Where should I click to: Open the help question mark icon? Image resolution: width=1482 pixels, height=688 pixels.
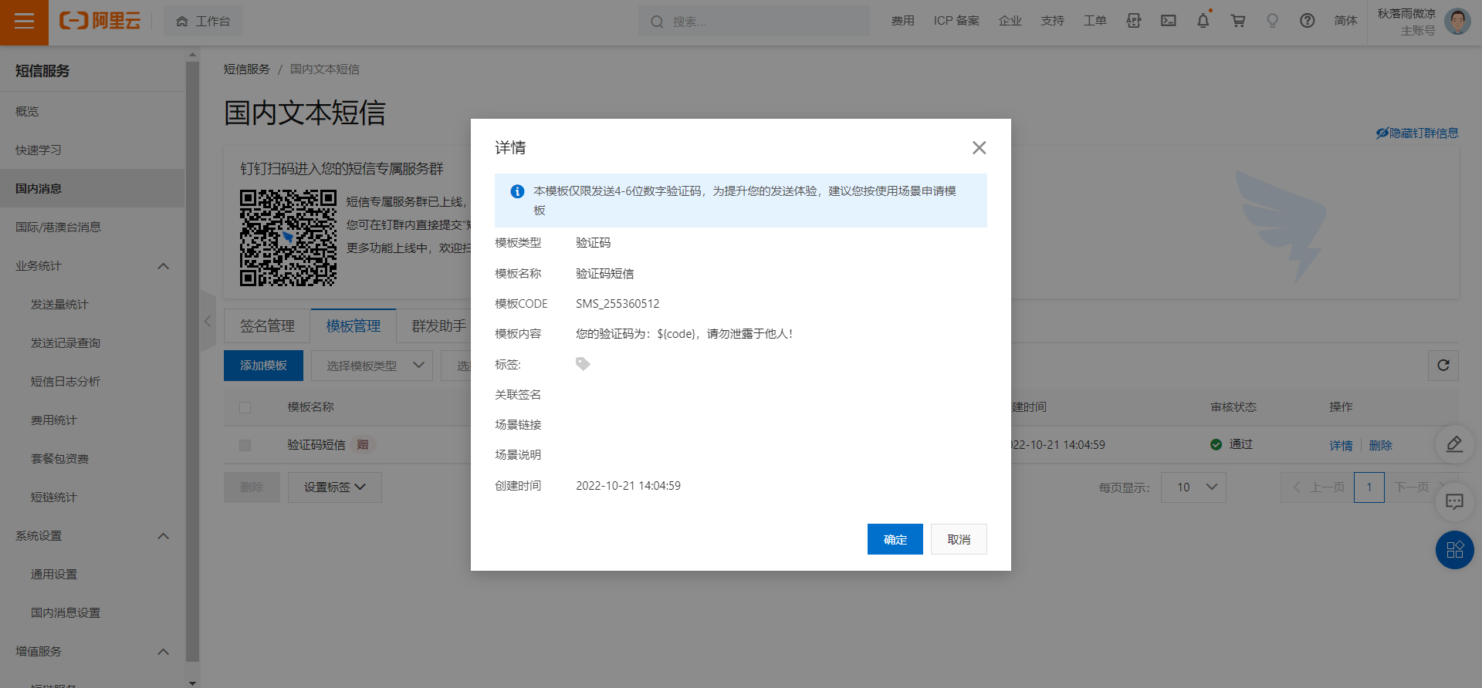pos(1308,22)
